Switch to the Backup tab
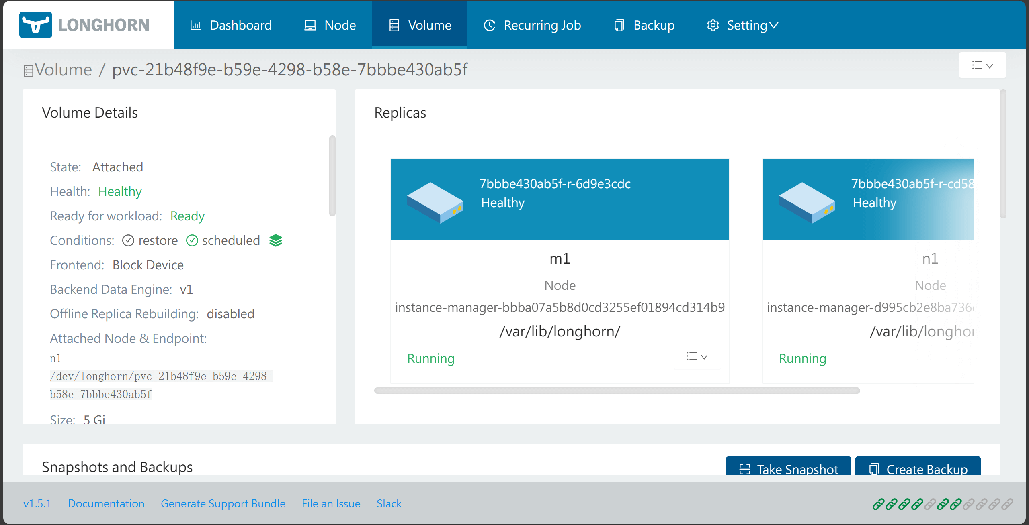This screenshot has height=525, width=1029. click(x=644, y=25)
